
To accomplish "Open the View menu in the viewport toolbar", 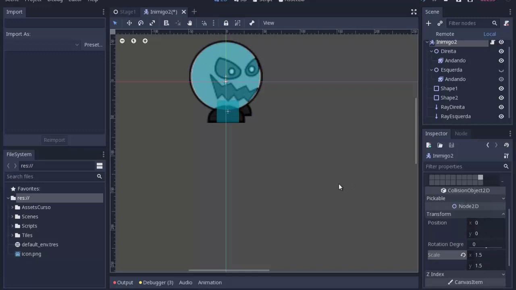I will tap(268, 23).
